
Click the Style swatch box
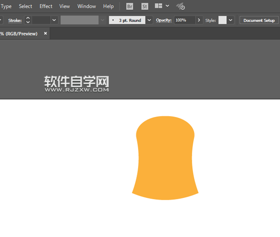(222, 21)
